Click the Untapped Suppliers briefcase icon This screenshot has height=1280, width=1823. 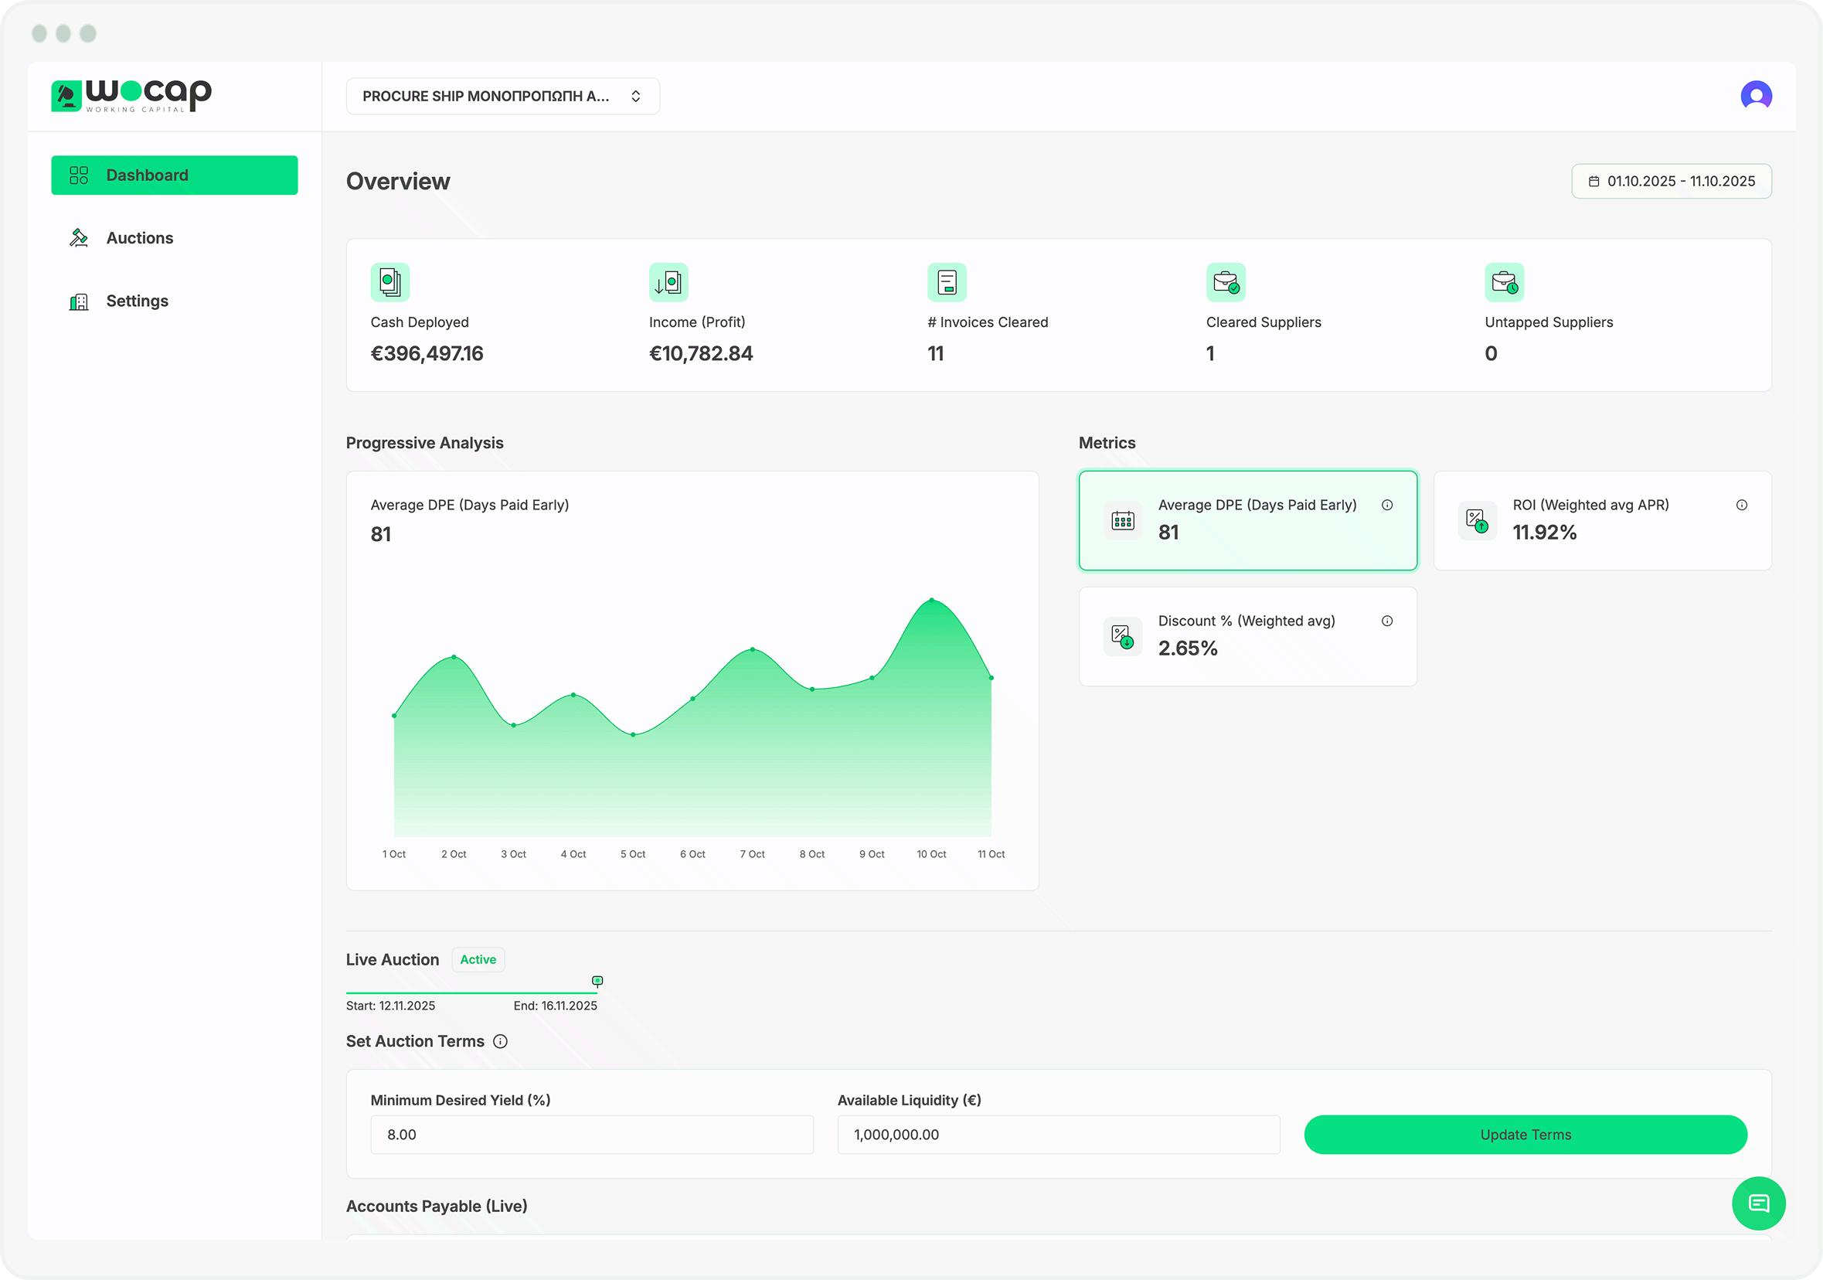1504,282
